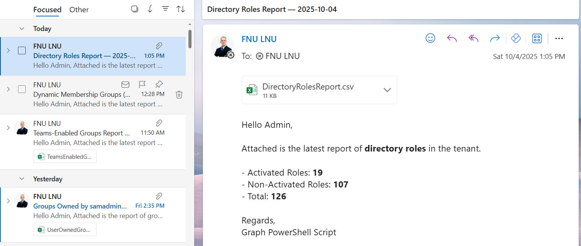Open the Apps grid icon
Viewport: 581px width, 246px height.
(x=537, y=38)
